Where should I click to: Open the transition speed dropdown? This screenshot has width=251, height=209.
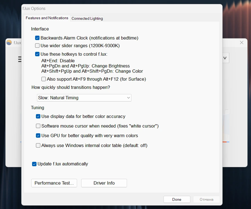point(84,98)
